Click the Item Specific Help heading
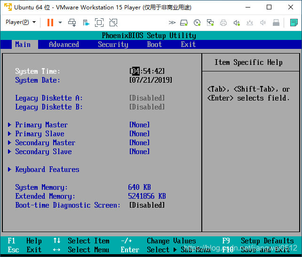The image size is (302, 257). [248, 62]
